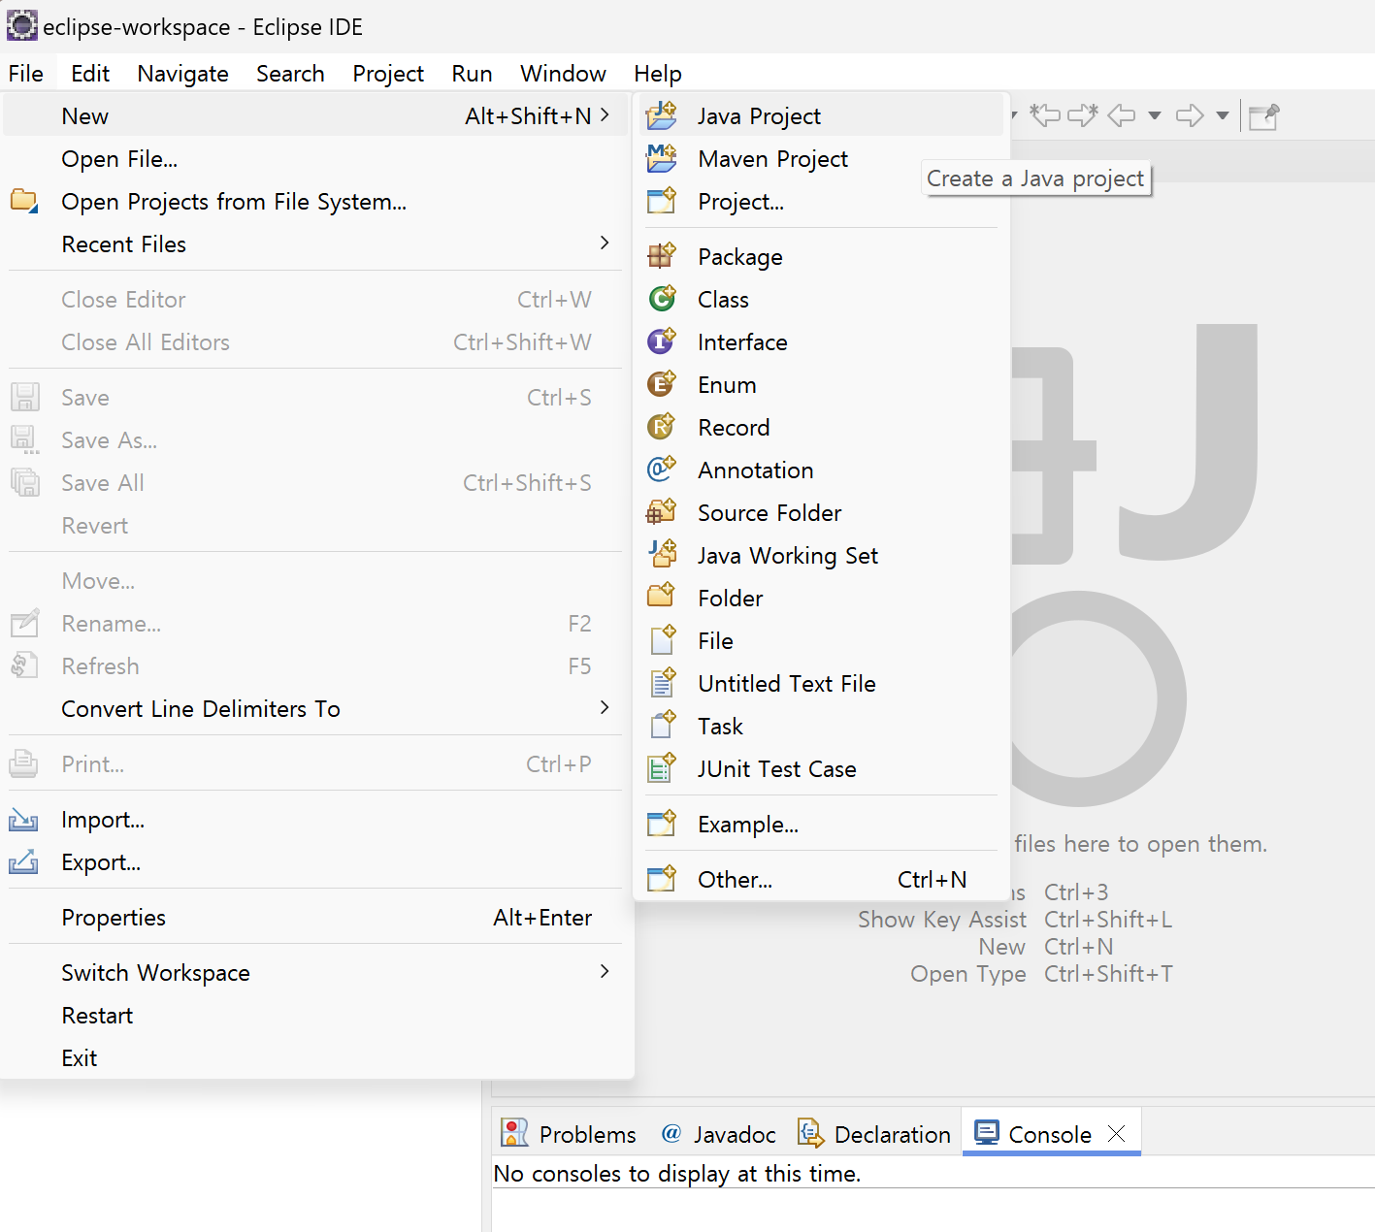Click the Annotation @ icon
1375x1232 pixels.
pos(662,470)
